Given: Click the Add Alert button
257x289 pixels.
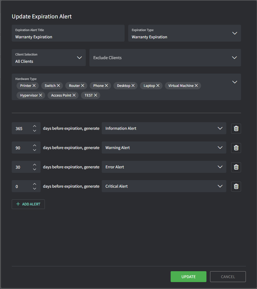Looking at the screenshot, I should [28, 204].
